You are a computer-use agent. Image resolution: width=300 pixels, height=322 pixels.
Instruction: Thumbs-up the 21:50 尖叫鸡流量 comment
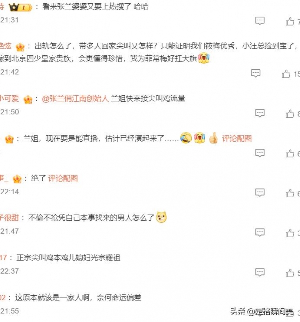click(290, 114)
